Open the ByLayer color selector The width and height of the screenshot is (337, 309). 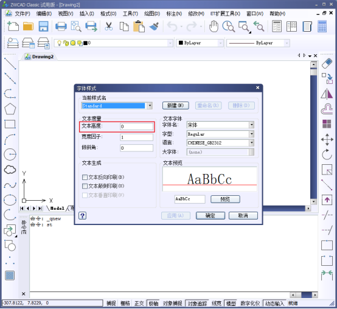coord(200,43)
